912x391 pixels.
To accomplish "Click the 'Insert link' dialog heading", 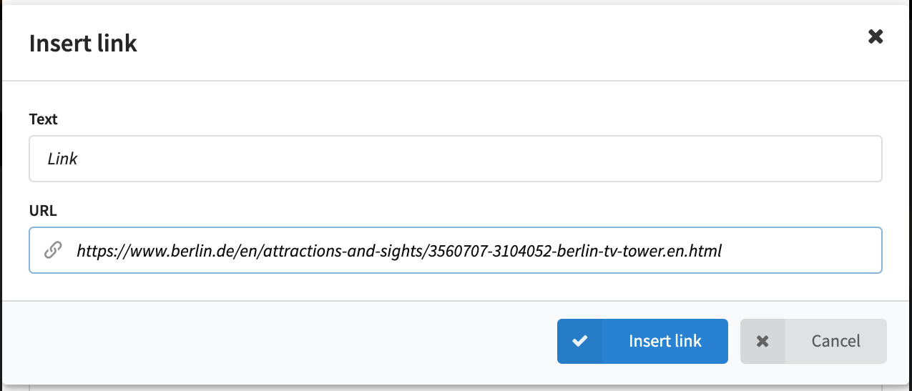I will (83, 44).
